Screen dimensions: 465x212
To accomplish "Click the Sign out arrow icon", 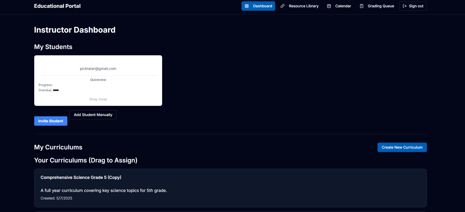I will (x=405, y=6).
